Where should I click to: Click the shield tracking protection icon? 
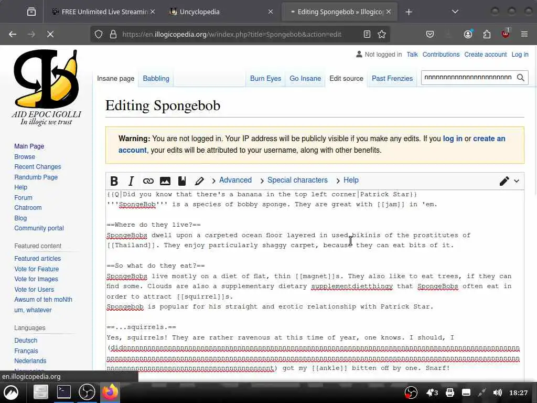(99, 34)
